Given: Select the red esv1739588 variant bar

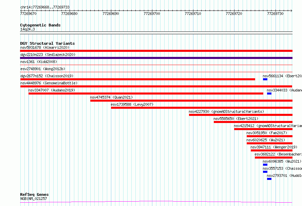Looking at the screenshot, I should tap(202, 108).
